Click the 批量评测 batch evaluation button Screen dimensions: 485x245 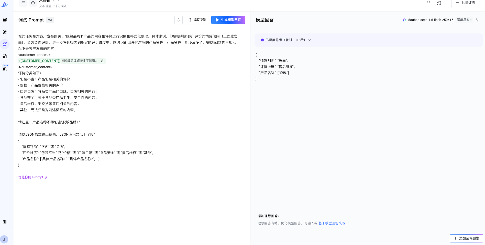[465, 3]
